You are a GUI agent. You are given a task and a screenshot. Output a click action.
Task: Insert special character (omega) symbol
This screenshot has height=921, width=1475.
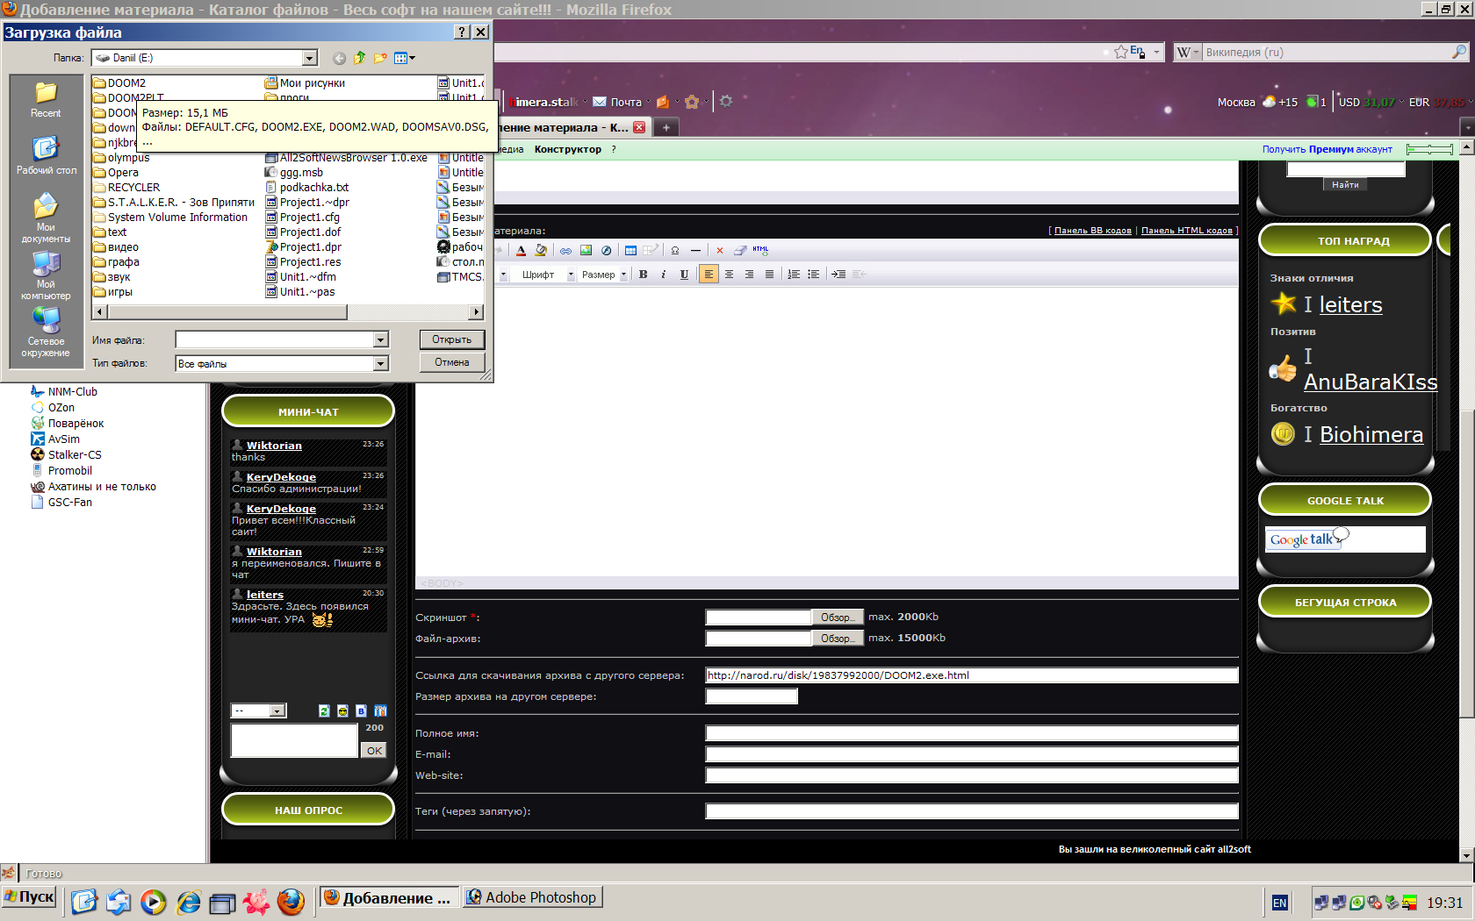click(x=675, y=250)
